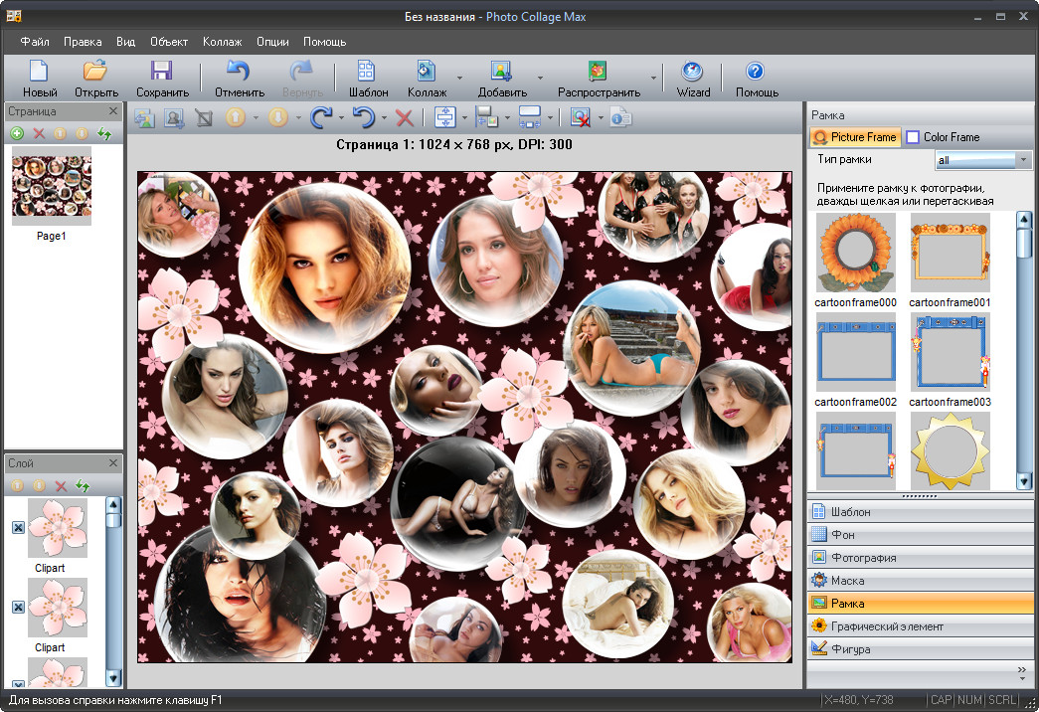Click the green swap arrows in Слой panel

[83, 485]
